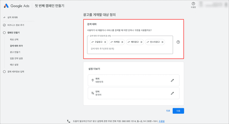Screen dimensions: 229x124
Task: Click the trend icon on 구글광고 chip
Action: (92, 42)
